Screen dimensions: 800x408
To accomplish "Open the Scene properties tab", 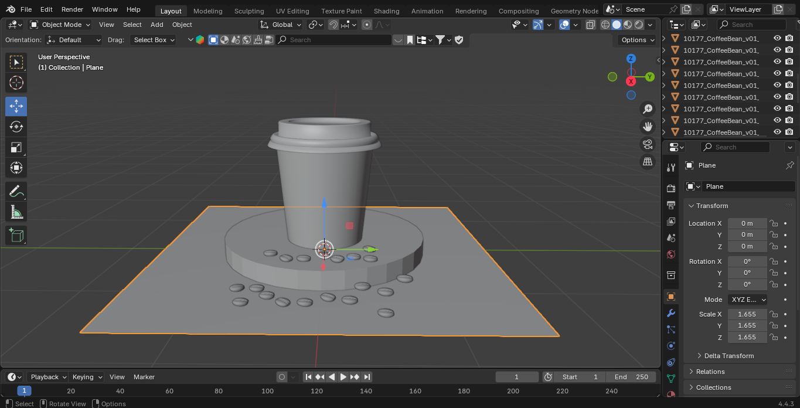I will click(x=671, y=238).
